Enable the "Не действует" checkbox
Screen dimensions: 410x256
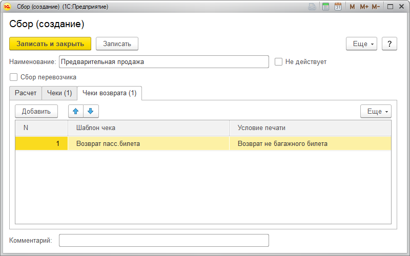279,62
